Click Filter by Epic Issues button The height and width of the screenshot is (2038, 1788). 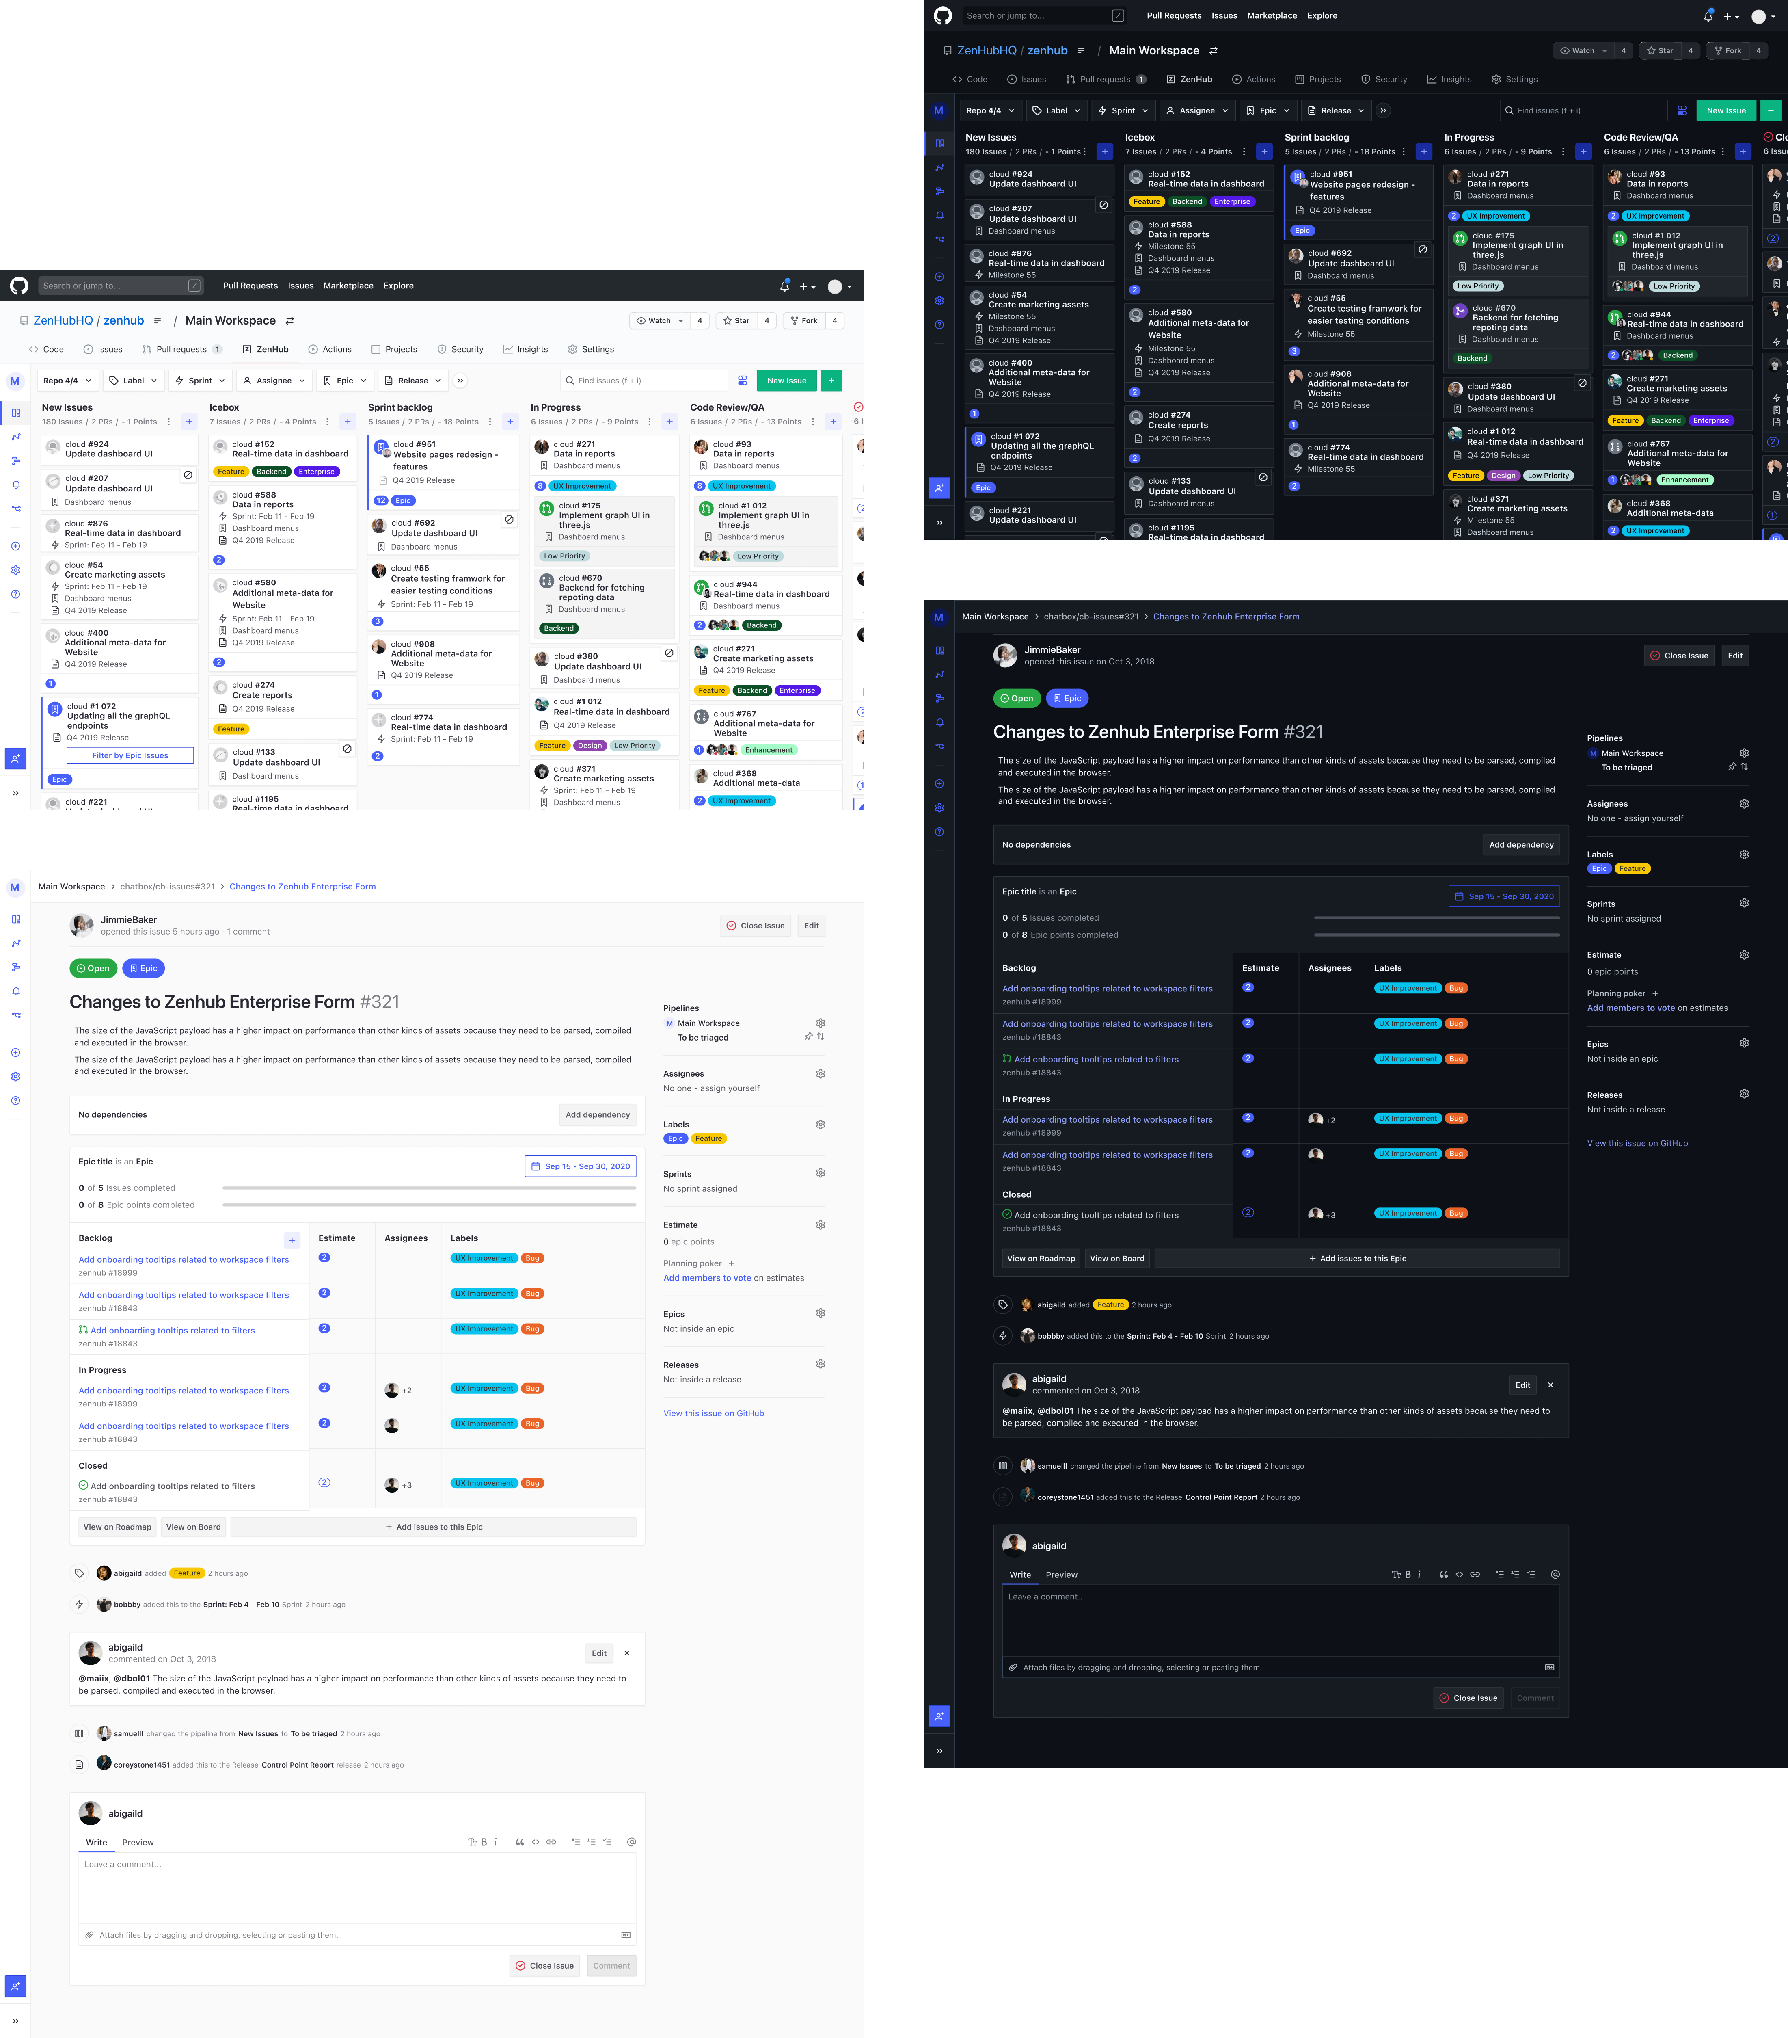coord(130,756)
